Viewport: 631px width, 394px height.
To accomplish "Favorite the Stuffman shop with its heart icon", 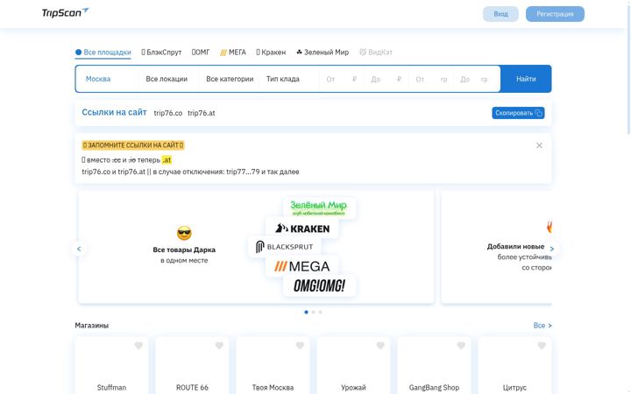I will 138,345.
